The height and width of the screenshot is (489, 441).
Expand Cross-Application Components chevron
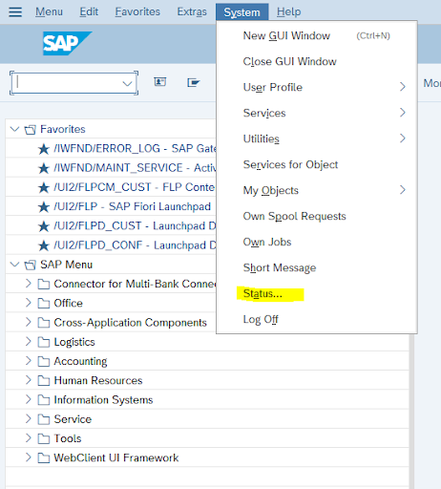coord(29,322)
